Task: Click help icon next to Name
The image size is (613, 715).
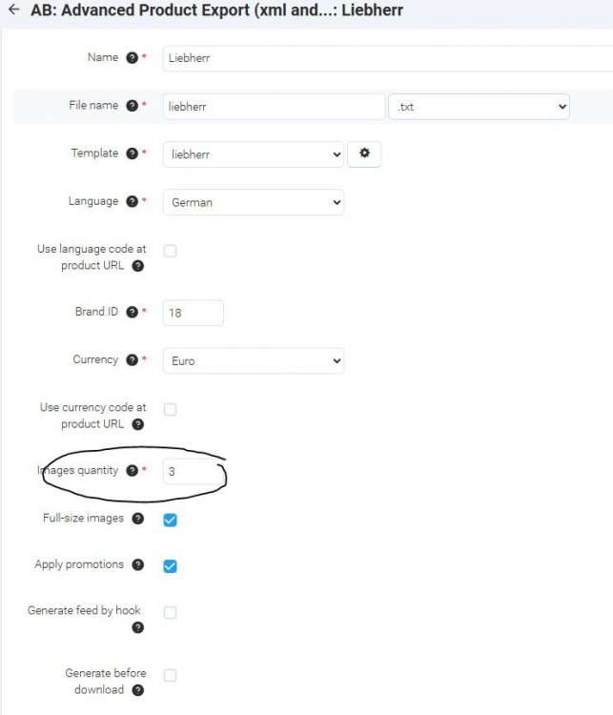Action: 132,58
